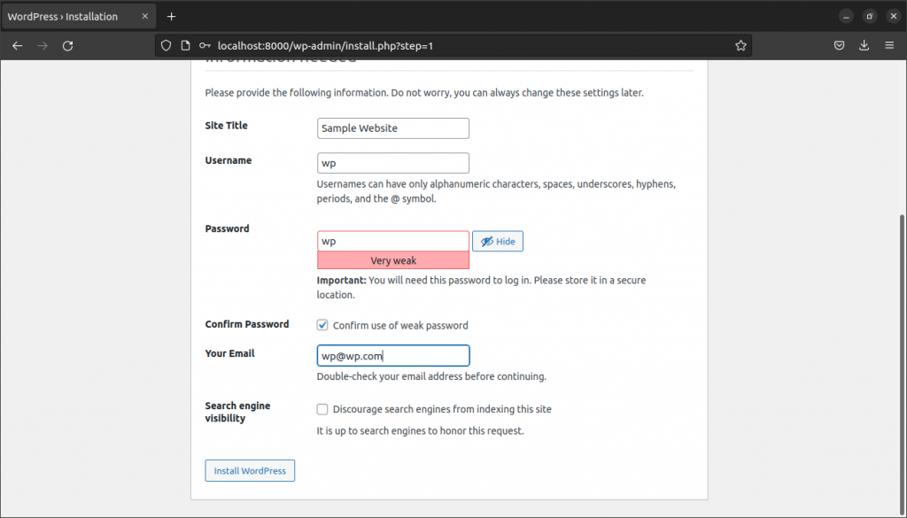Close the browser window
907x518 pixels.
click(x=893, y=16)
